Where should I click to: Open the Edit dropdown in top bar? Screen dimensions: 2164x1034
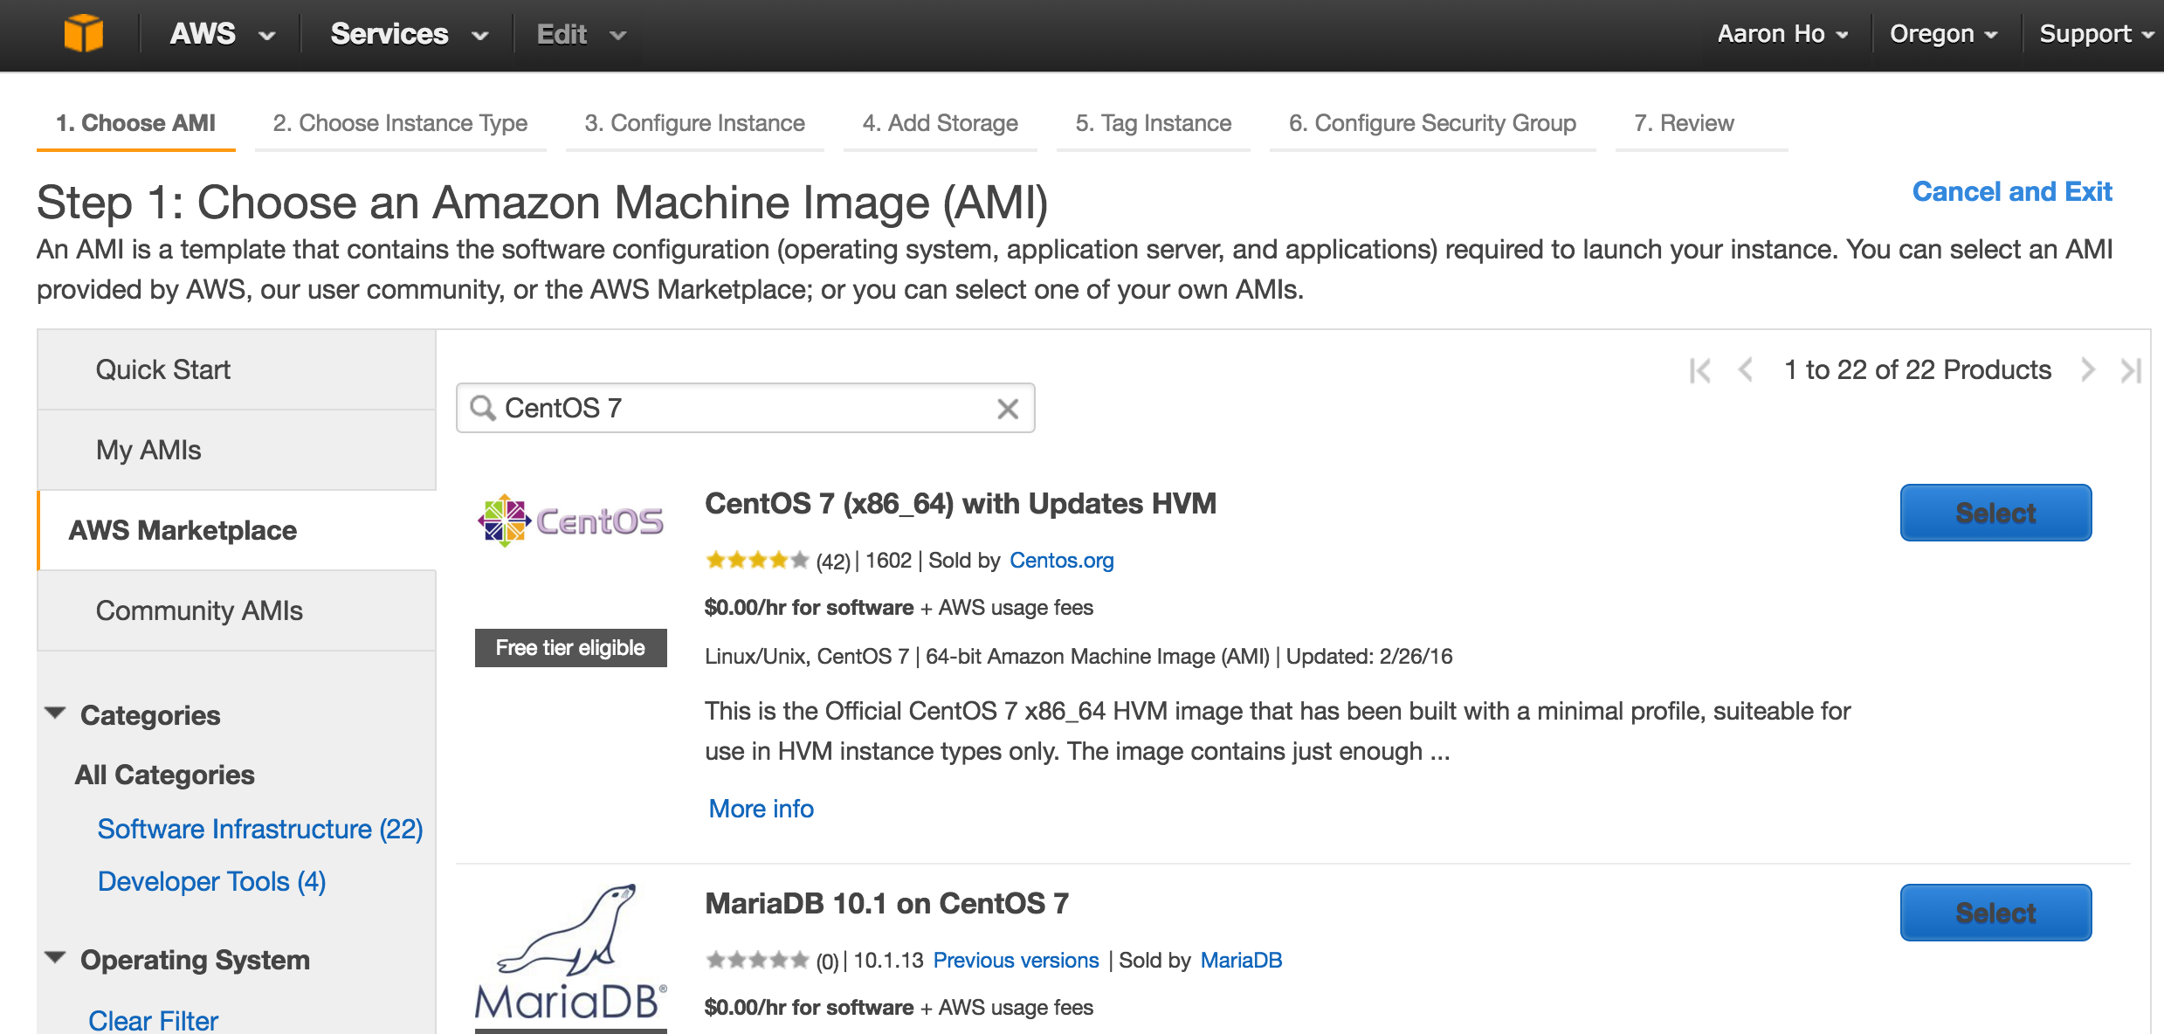pyautogui.click(x=582, y=34)
